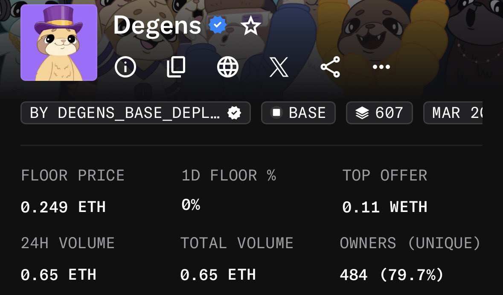The image size is (503, 295).
Task: Open the collection website via the globe icon
Action: [x=228, y=67]
